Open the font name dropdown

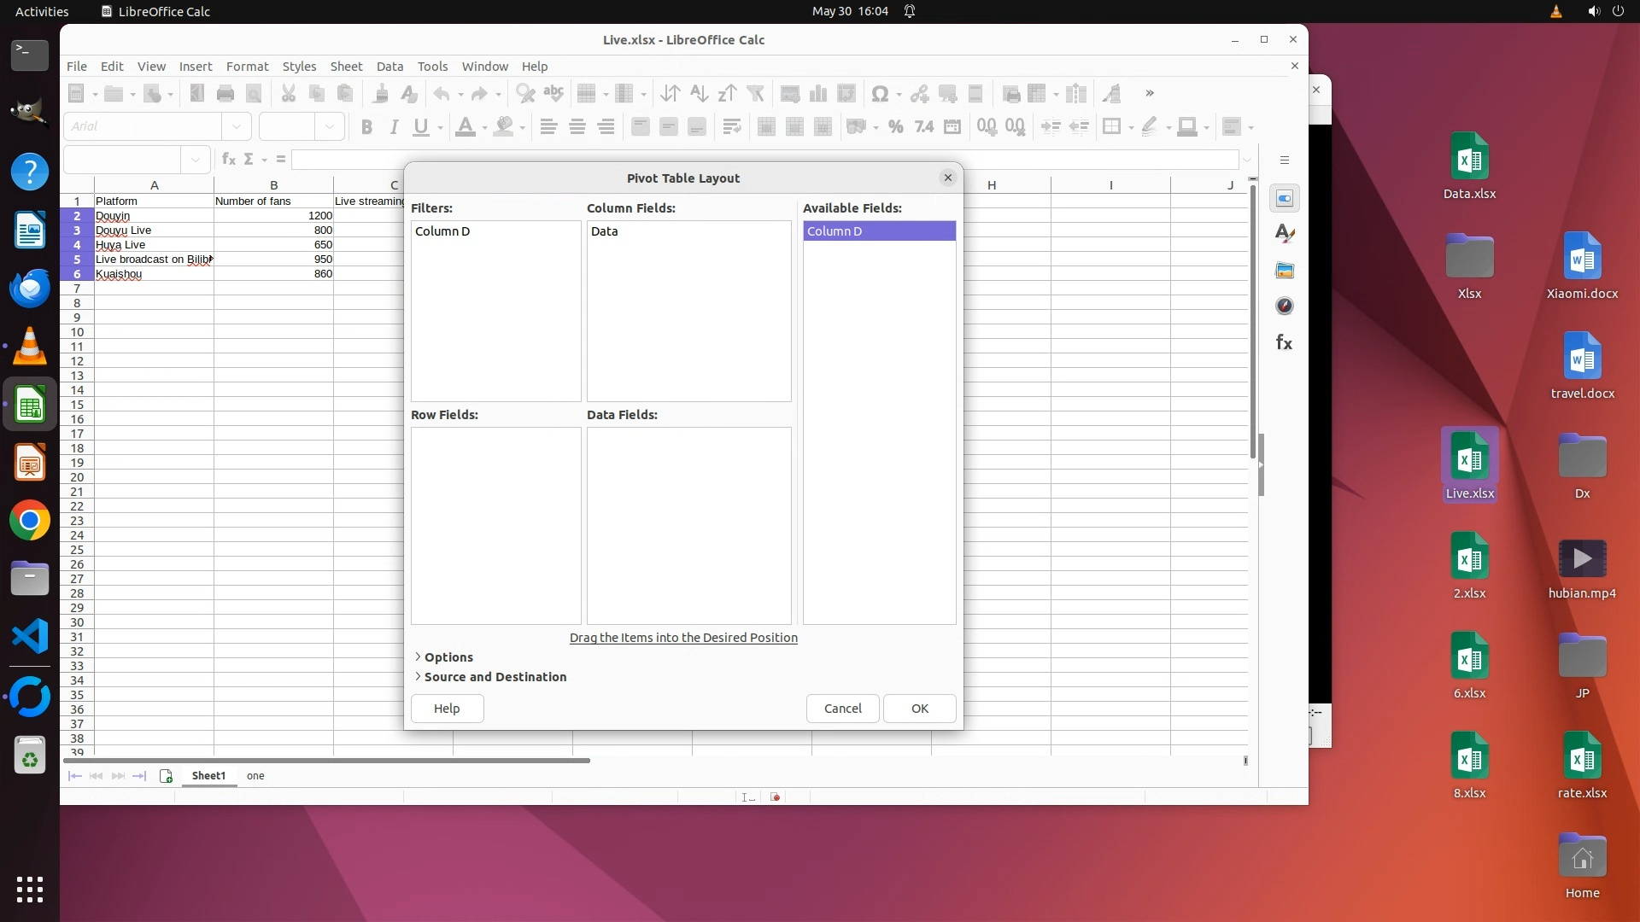coord(237,127)
